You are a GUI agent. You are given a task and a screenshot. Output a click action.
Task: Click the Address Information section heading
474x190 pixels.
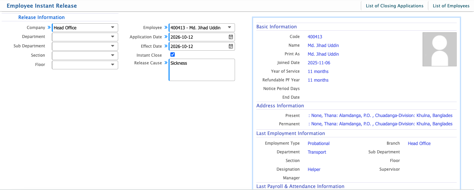[280, 106]
